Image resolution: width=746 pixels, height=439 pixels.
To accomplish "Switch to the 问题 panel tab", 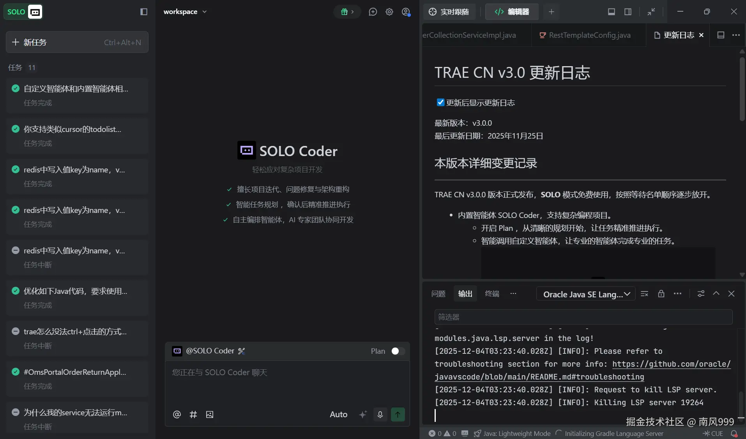I will 438,294.
